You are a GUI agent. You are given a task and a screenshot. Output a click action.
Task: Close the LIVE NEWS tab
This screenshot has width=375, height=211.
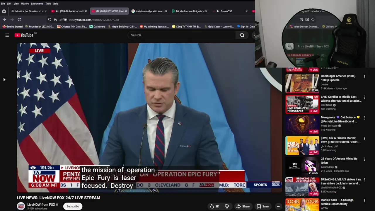126,11
